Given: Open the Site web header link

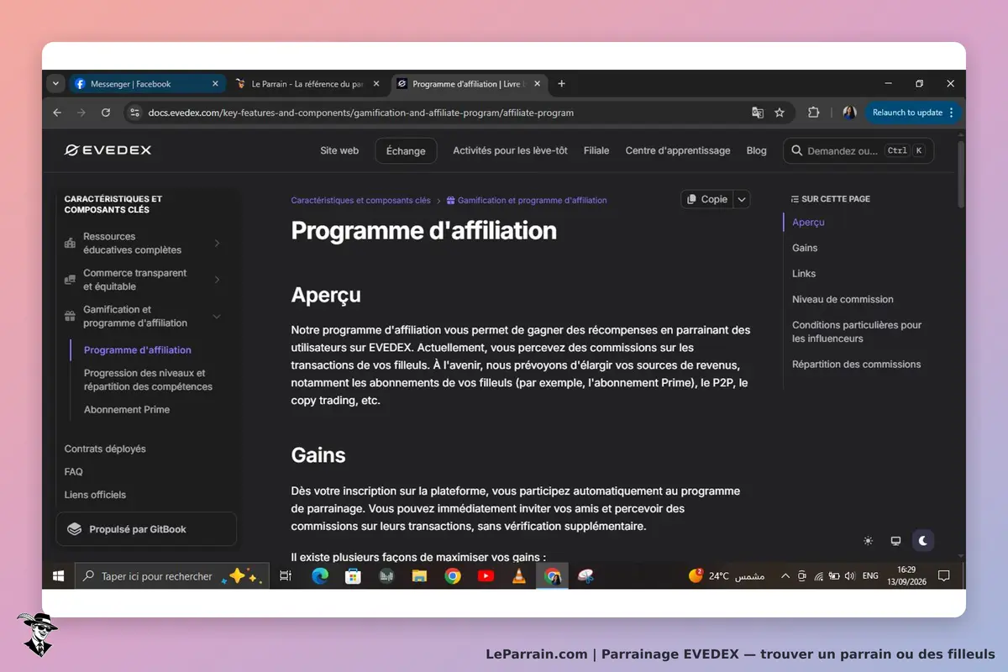Looking at the screenshot, I should coord(339,150).
